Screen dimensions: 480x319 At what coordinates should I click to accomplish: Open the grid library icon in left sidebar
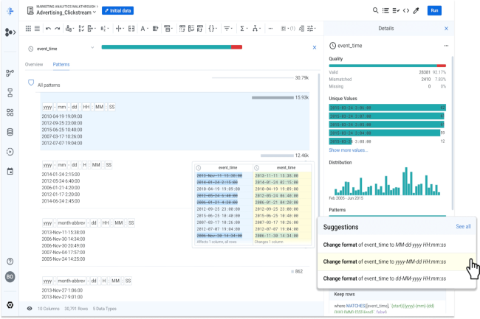click(10, 113)
